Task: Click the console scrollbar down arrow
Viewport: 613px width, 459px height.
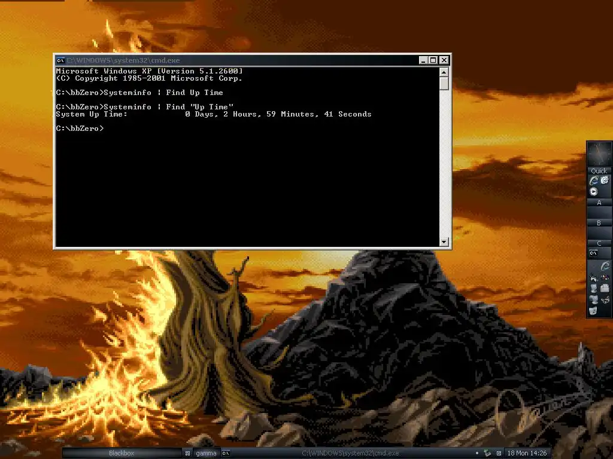Action: [444, 242]
